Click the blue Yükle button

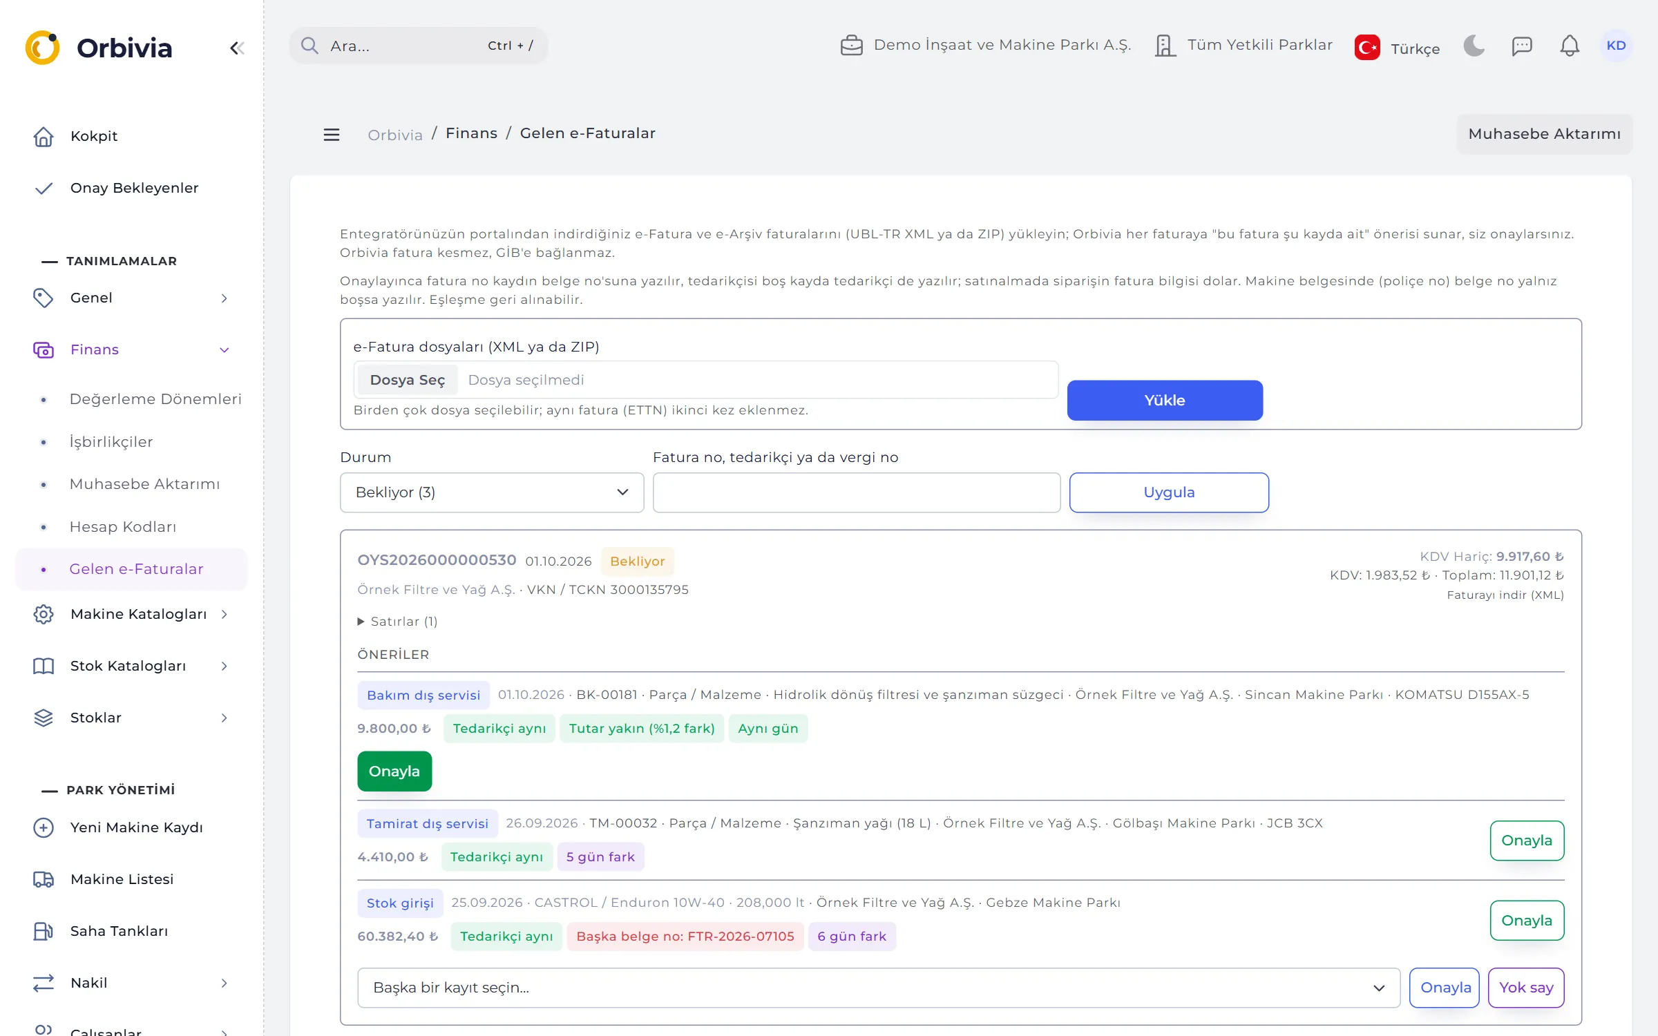pos(1165,401)
